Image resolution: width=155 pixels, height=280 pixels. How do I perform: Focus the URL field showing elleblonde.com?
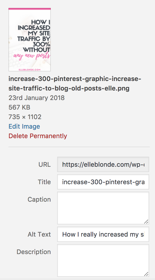(x=103, y=164)
